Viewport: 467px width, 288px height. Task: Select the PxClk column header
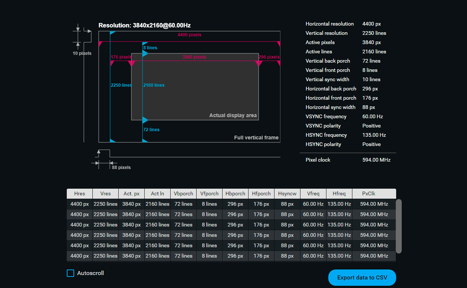(x=369, y=193)
